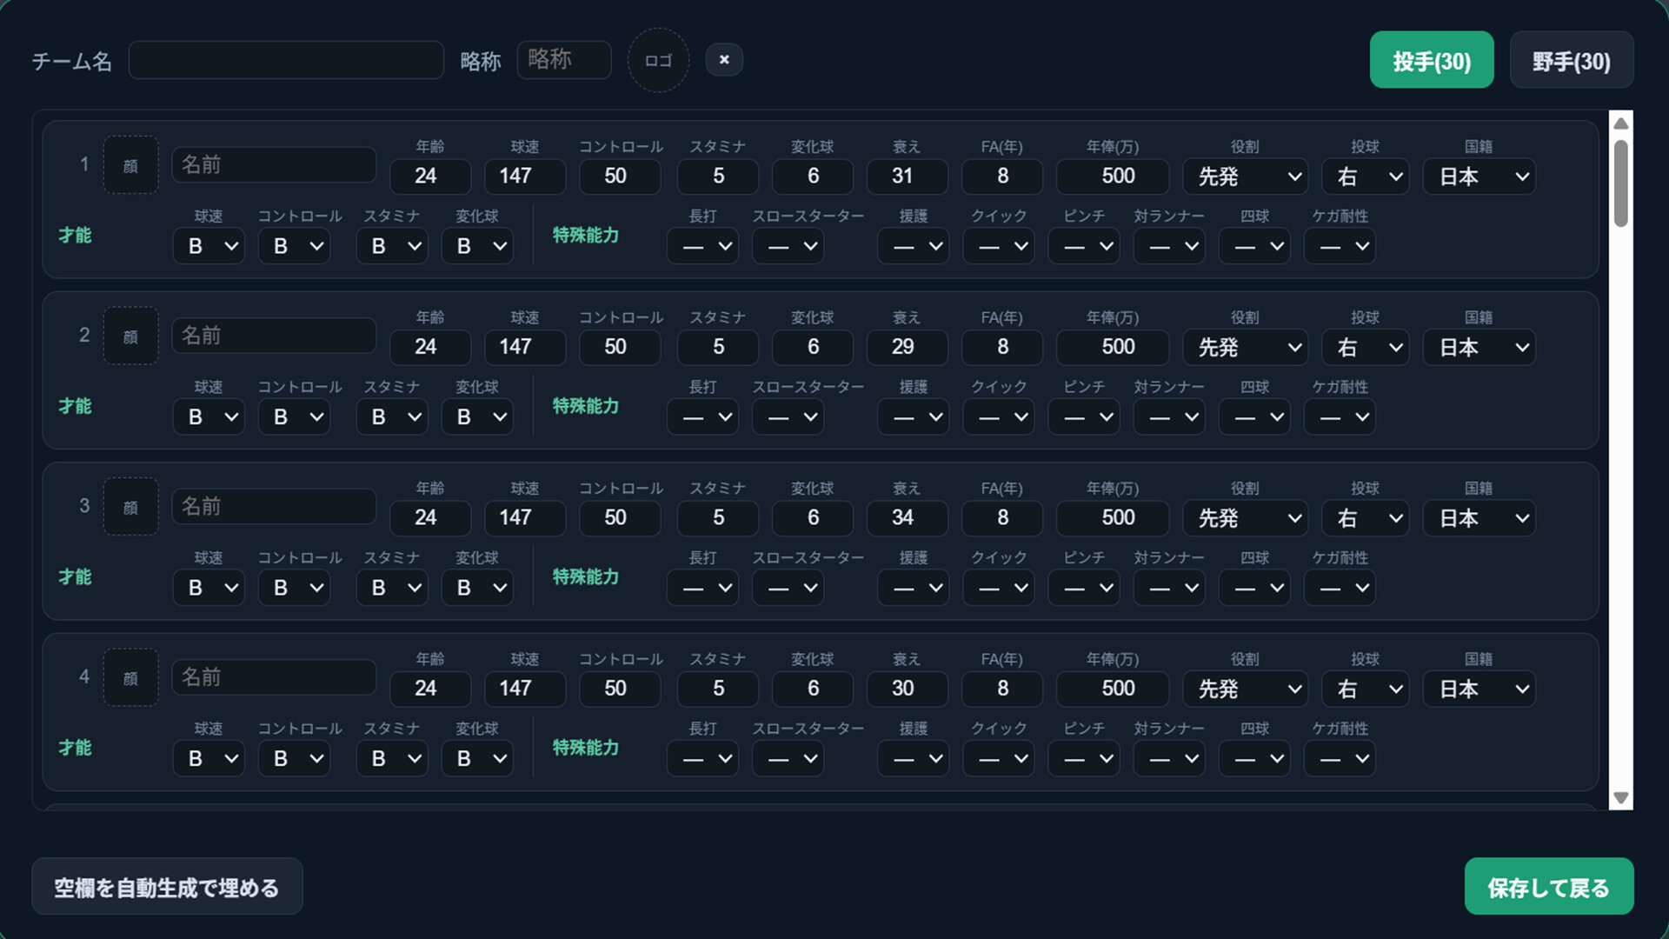The height and width of the screenshot is (939, 1669).
Task: Click player 3's スタミナ 5 field
Action: coord(718,518)
